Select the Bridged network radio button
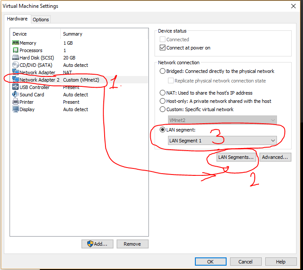The height and width of the screenshot is (270, 303). 162,71
